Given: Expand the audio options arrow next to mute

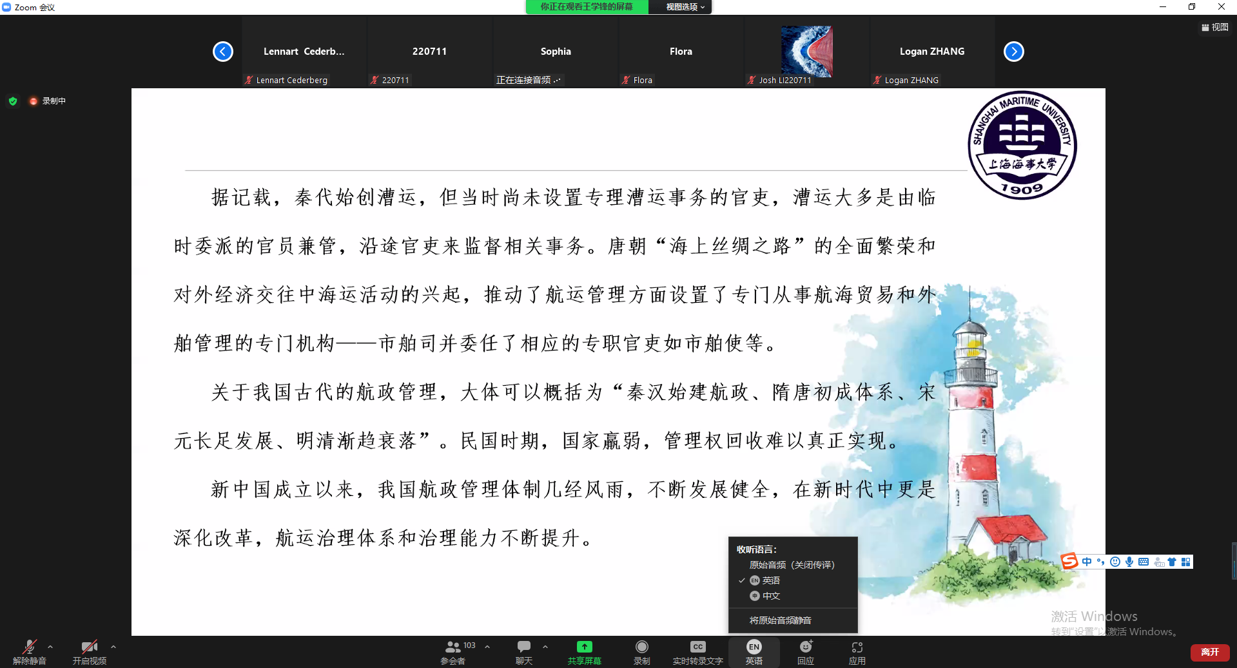Looking at the screenshot, I should click(x=50, y=646).
